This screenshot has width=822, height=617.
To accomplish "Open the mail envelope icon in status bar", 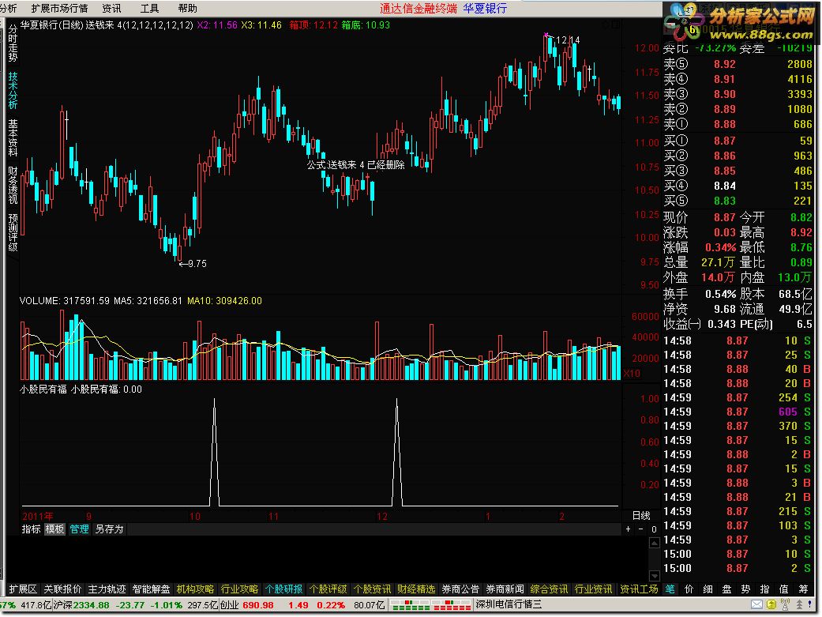I will 757,605.
